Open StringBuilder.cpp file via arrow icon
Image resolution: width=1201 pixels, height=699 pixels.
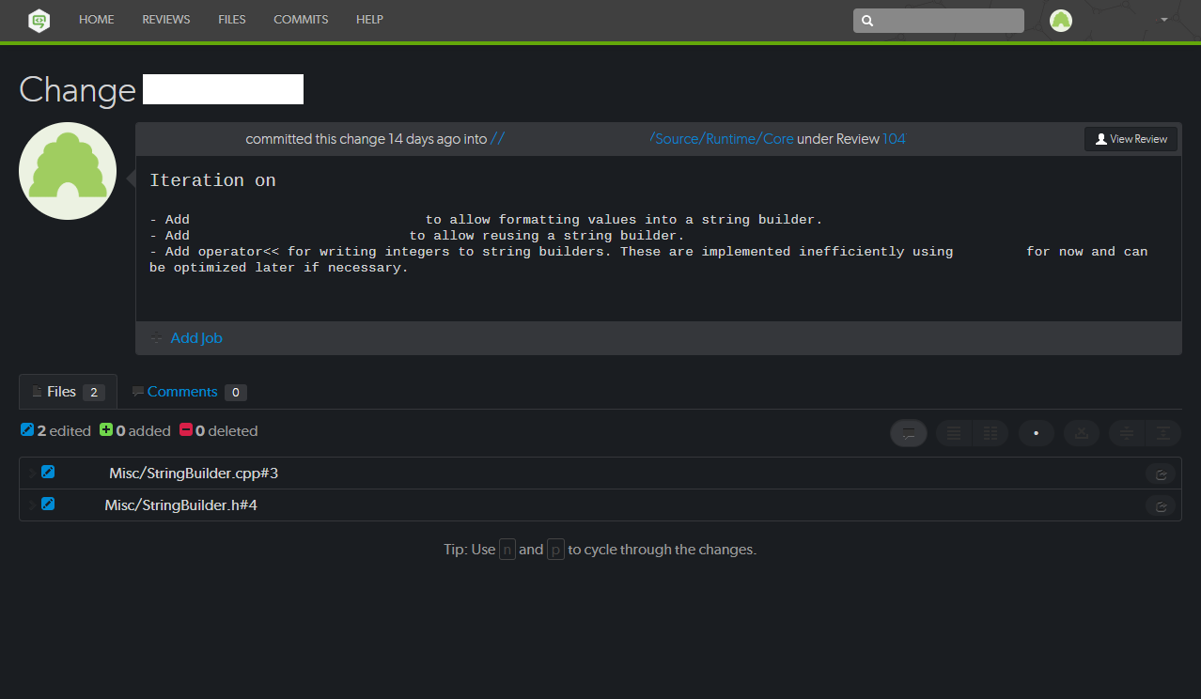pos(1161,474)
